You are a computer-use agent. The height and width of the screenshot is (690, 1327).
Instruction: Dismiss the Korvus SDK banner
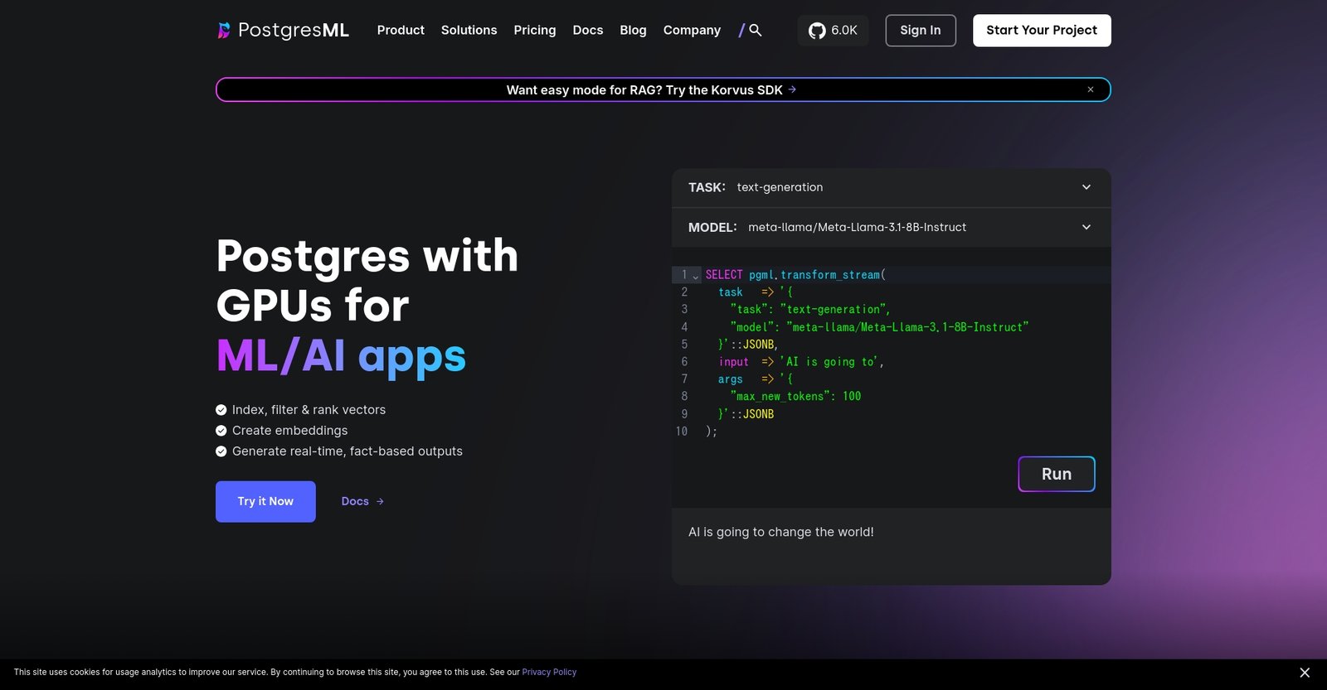[1091, 89]
